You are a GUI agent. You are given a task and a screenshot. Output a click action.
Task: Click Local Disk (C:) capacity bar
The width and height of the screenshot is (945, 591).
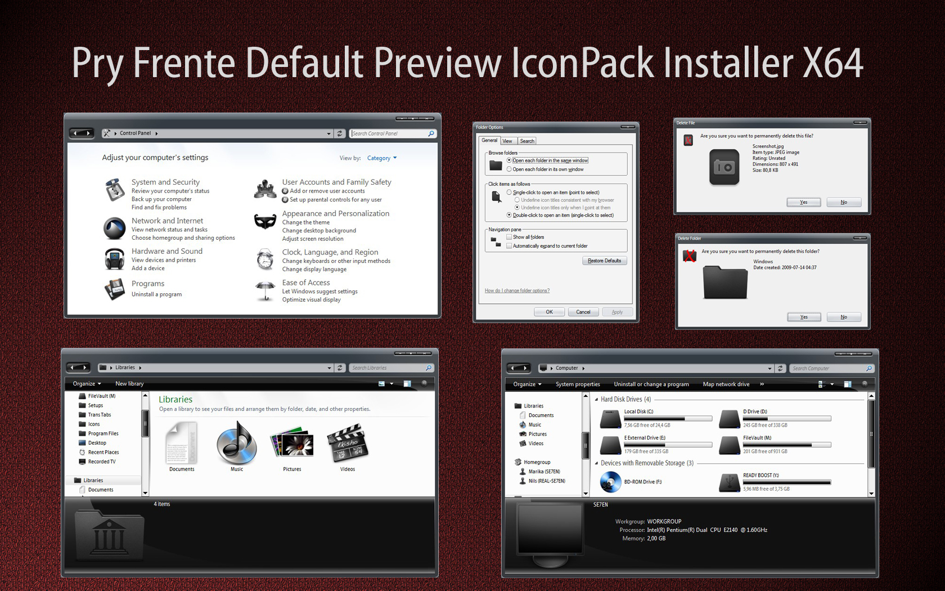[668, 419]
